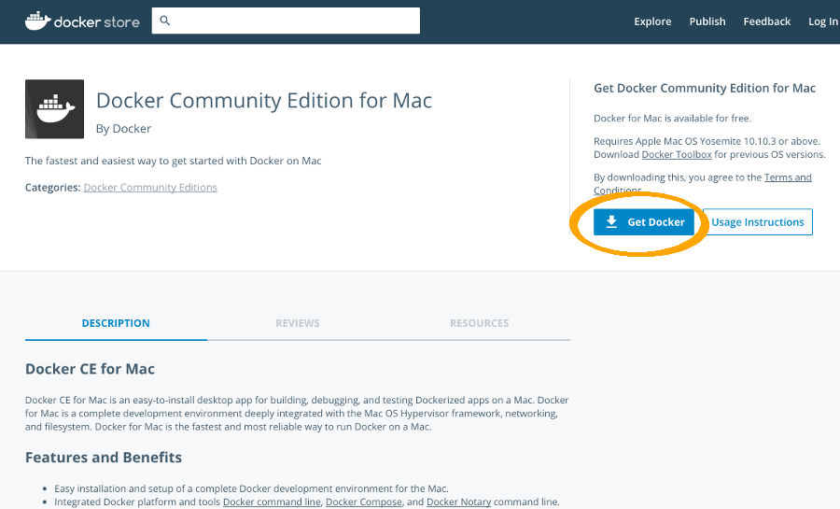Click the Docker Community Edition whale thumbnail

(55, 109)
